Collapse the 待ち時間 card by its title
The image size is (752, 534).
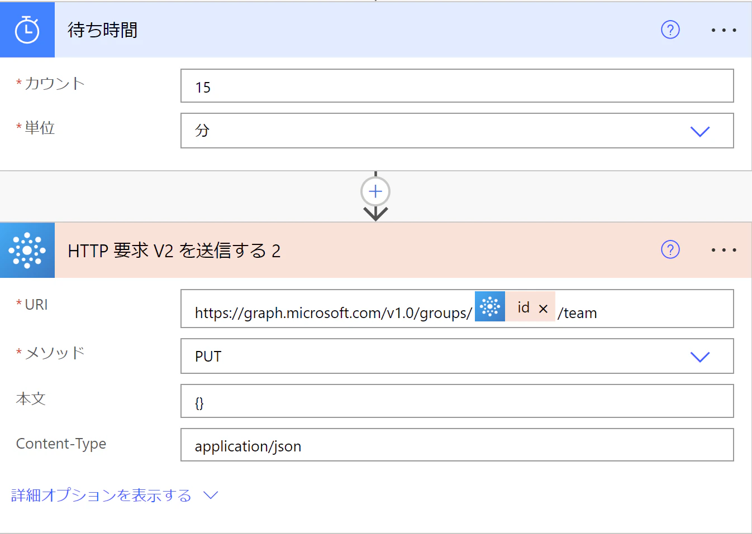pos(102,30)
